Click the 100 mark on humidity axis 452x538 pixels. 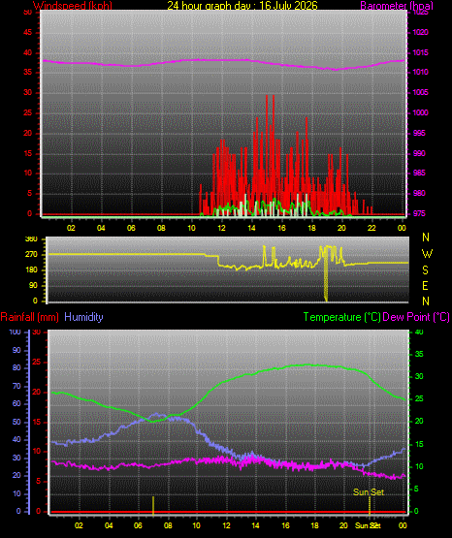tap(15, 332)
